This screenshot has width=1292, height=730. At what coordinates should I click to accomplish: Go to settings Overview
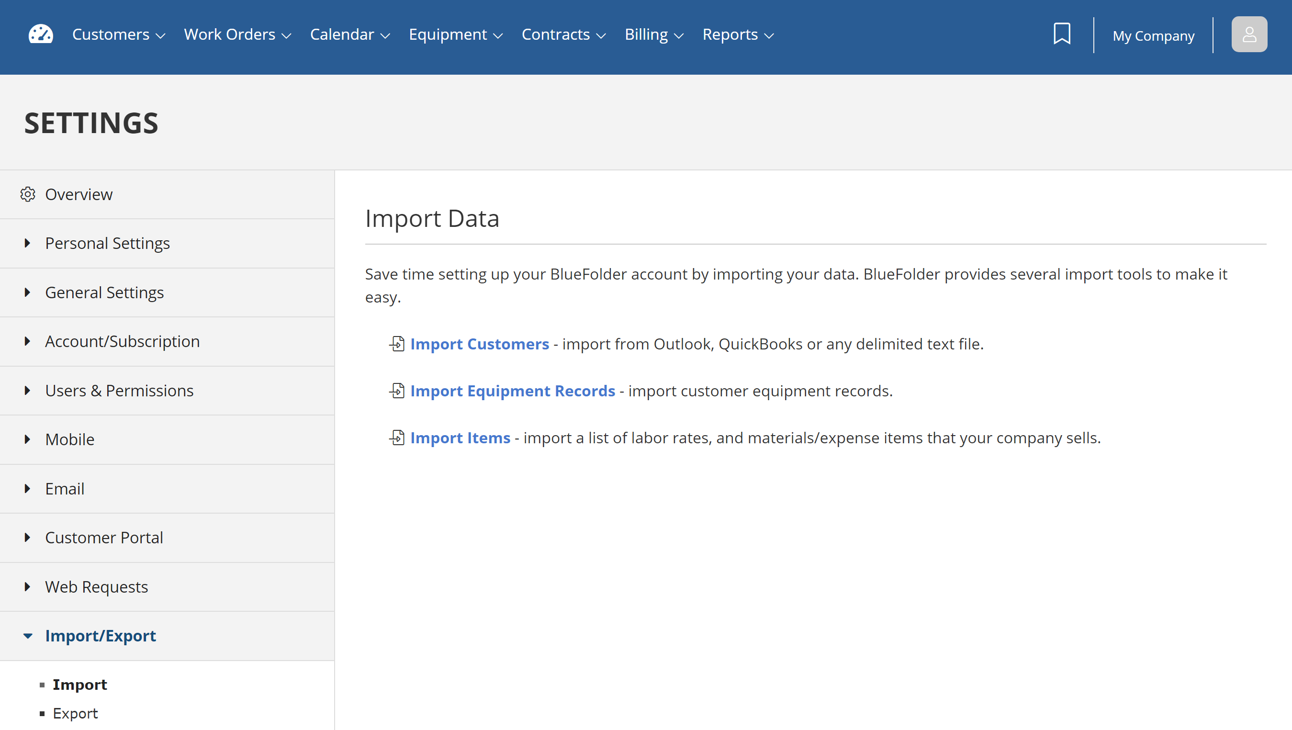click(79, 194)
